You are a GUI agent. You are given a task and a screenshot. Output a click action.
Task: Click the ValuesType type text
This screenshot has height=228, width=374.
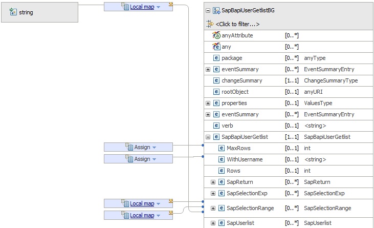(x=318, y=103)
